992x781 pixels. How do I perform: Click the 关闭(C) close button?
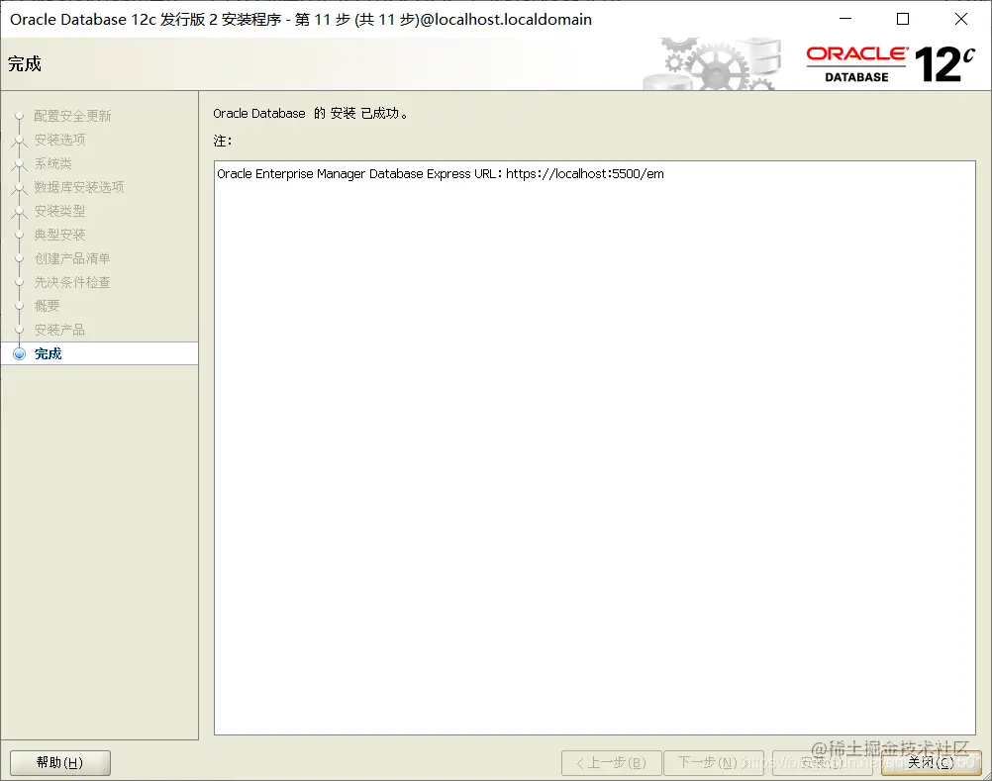[931, 762]
